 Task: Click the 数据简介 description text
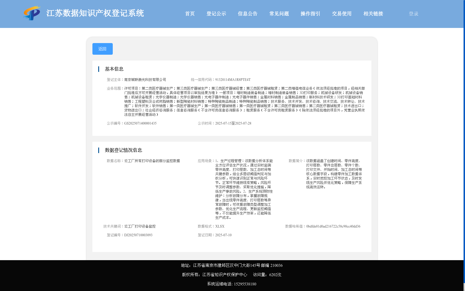334,174
